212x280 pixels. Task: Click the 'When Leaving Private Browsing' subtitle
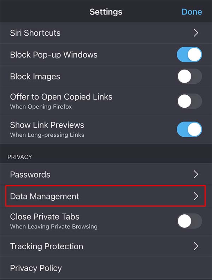tap(54, 226)
